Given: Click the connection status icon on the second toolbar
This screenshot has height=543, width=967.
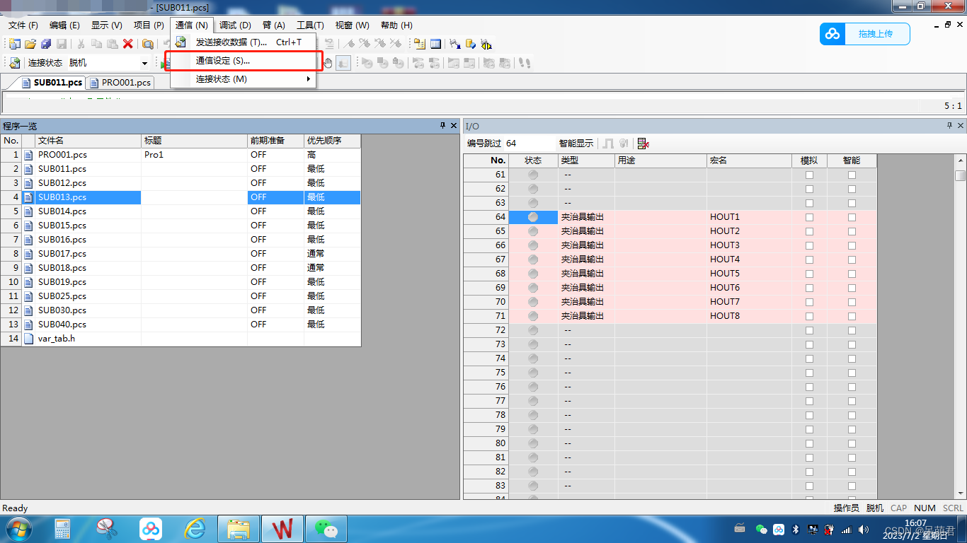Looking at the screenshot, I should click(x=14, y=62).
